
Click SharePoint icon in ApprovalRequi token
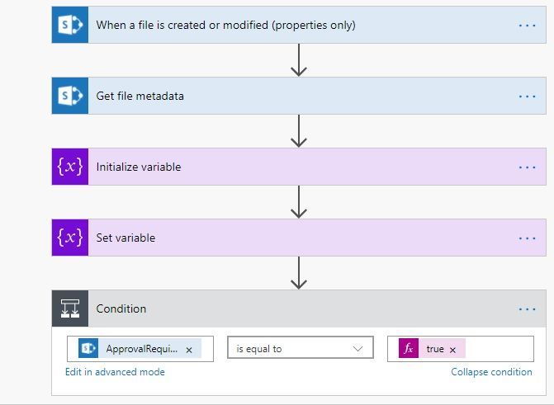coord(88,349)
